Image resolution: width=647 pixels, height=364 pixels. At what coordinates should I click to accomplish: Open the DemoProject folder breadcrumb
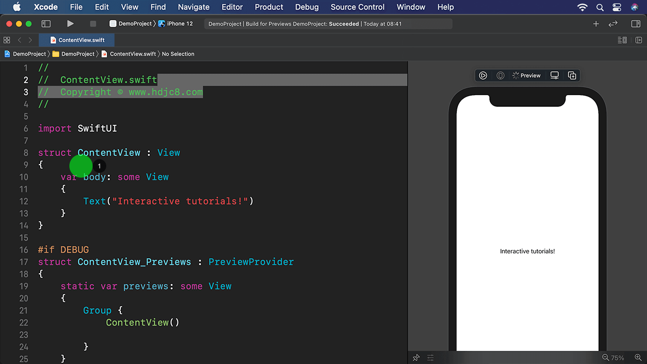pyautogui.click(x=73, y=54)
